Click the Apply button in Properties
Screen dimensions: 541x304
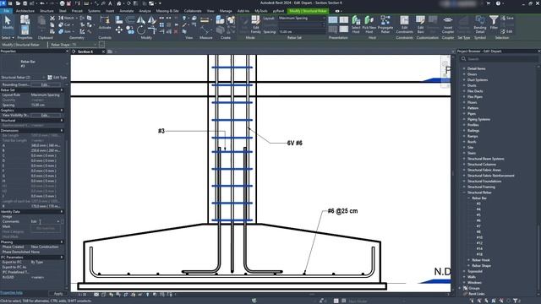click(58, 294)
